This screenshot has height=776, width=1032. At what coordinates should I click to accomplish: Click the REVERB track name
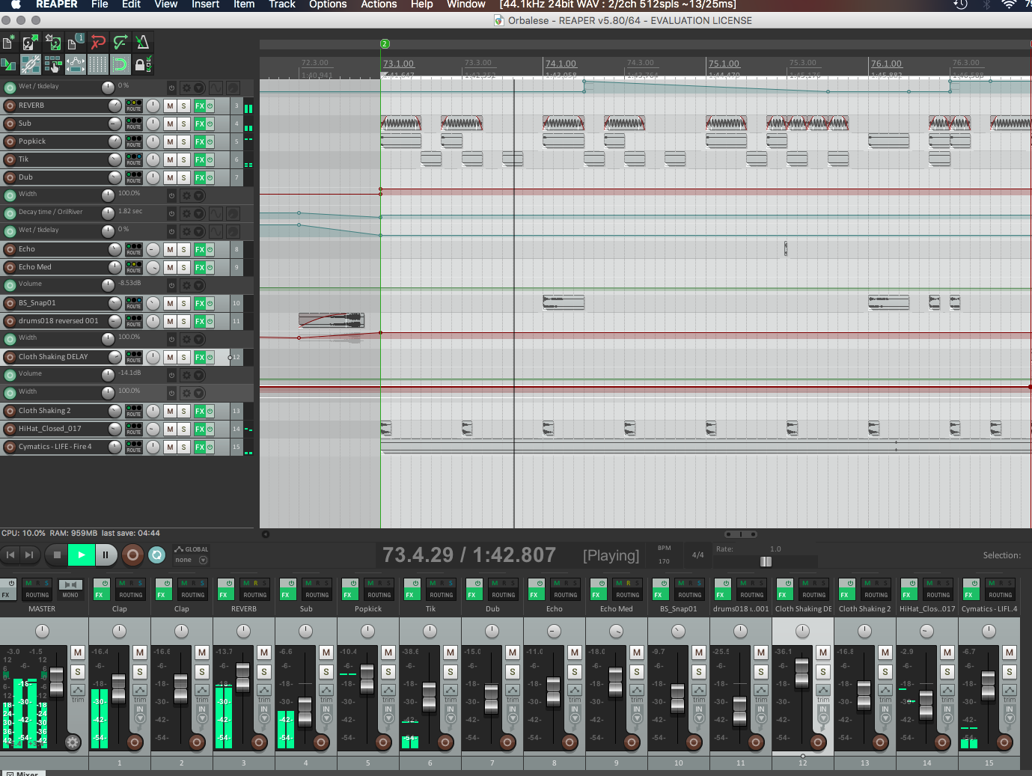[31, 106]
